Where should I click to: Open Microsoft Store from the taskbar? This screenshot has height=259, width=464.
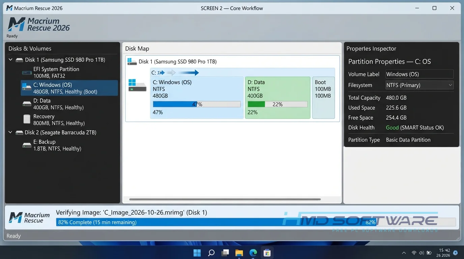click(267, 253)
